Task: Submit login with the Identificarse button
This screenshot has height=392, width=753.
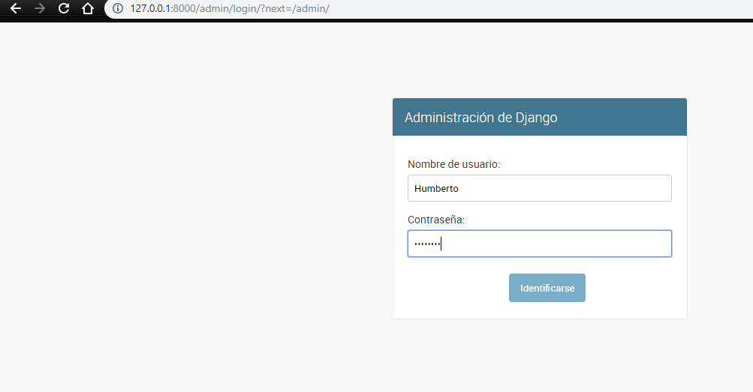Action: [x=547, y=288]
